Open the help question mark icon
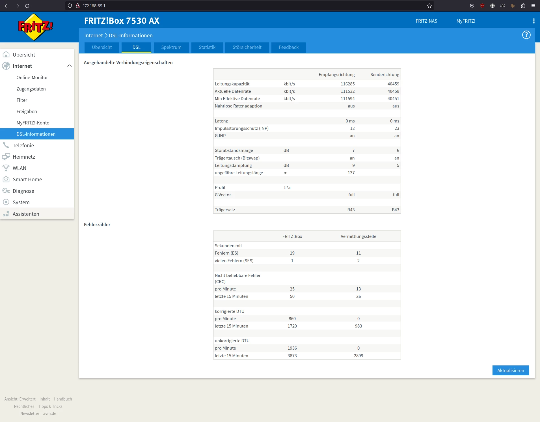 526,35
